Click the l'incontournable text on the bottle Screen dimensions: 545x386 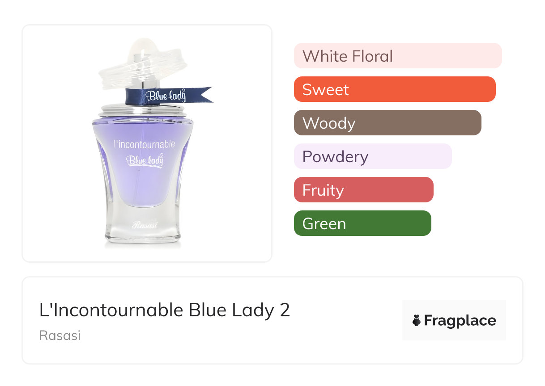coord(144,144)
